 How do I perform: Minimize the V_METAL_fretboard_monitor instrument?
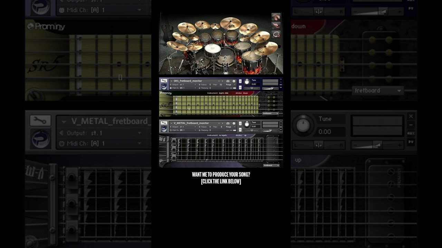(x=281, y=124)
